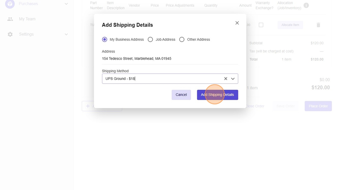Expand the Purchases menu chevron
The width and height of the screenshot is (340, 190).
click(66, 4)
